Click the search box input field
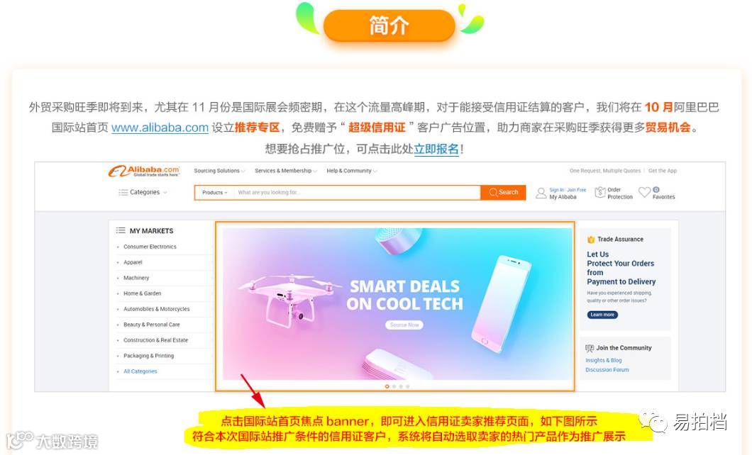 tap(357, 193)
